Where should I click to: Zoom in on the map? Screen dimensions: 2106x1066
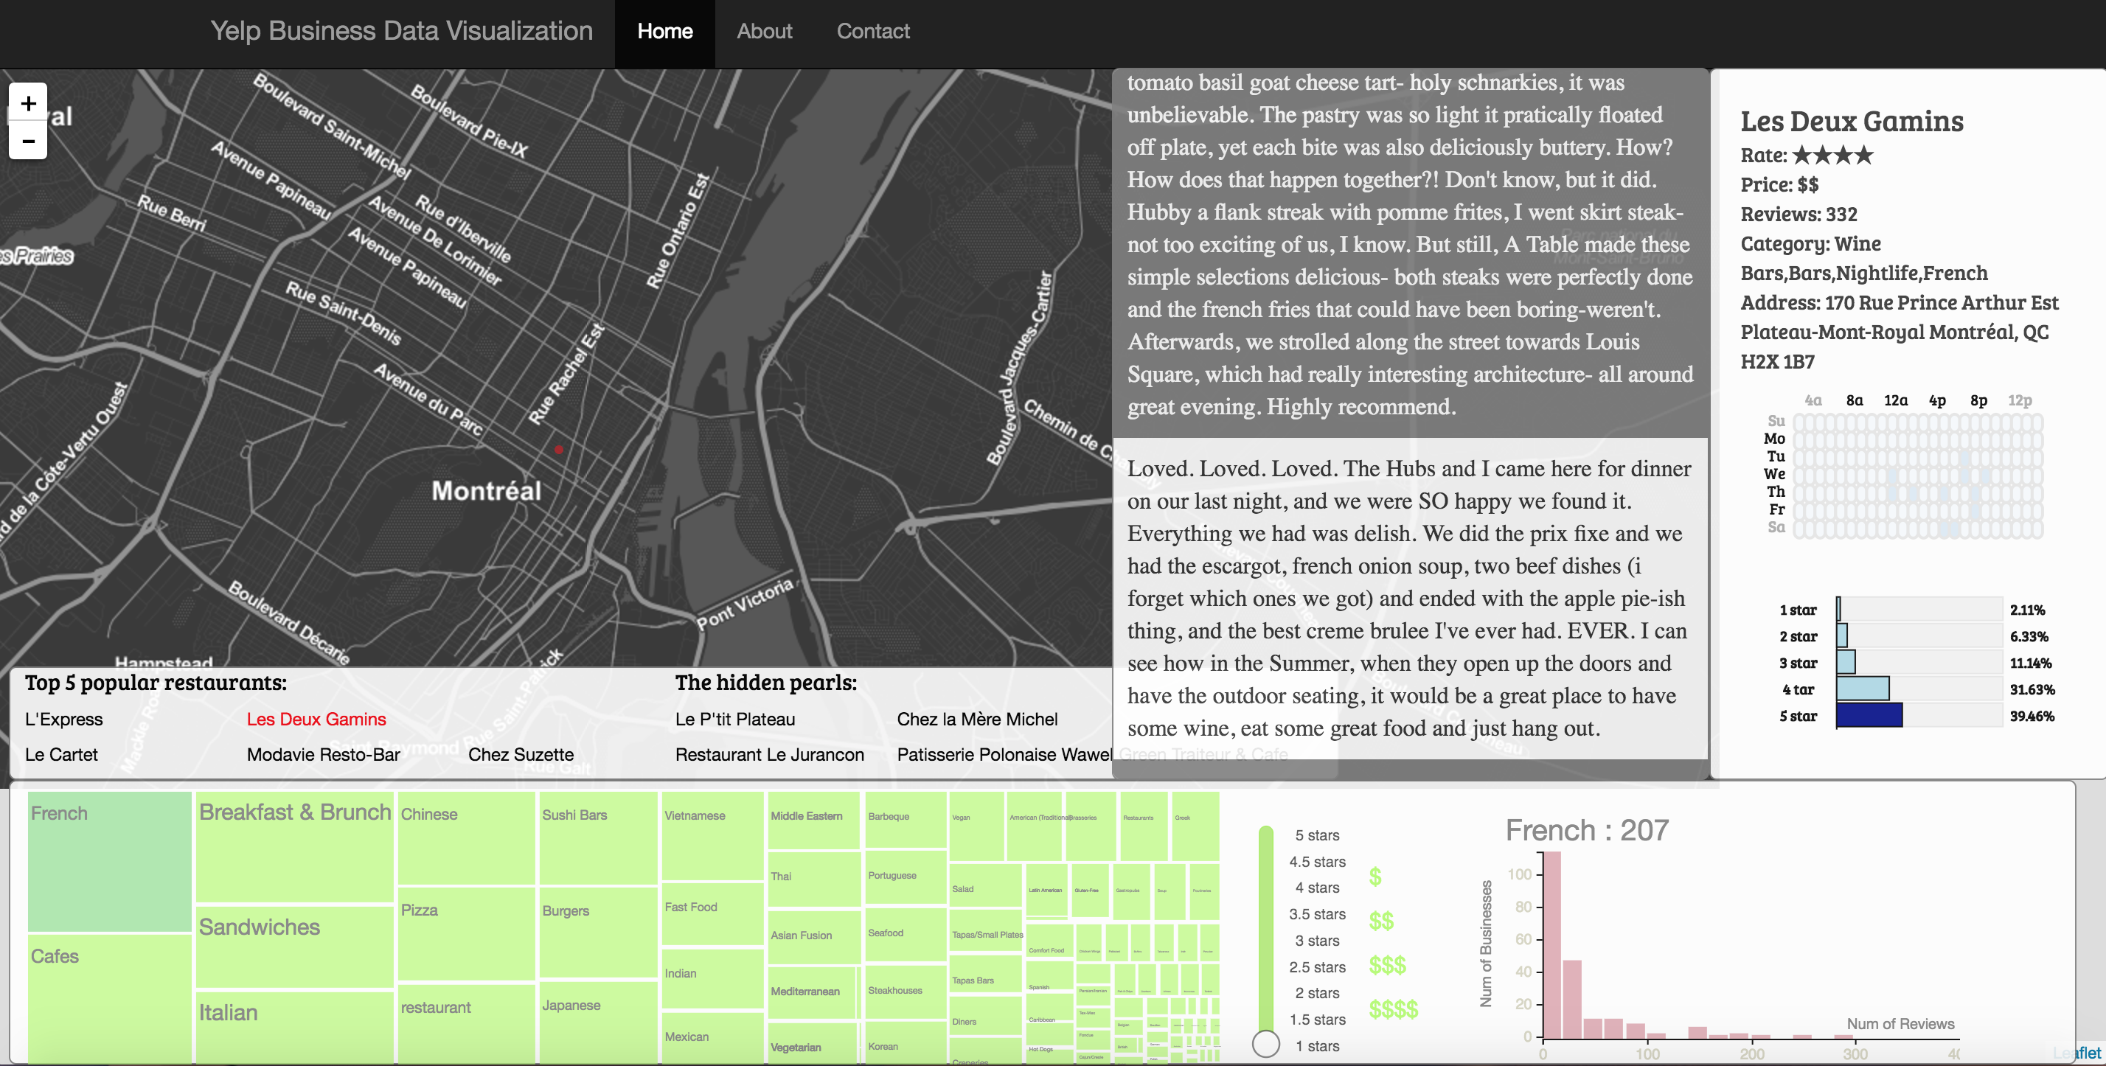point(28,104)
